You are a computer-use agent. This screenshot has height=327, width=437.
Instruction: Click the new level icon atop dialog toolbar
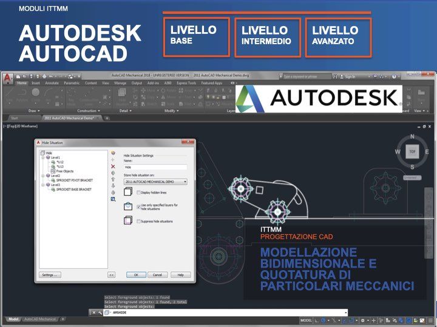113,153
